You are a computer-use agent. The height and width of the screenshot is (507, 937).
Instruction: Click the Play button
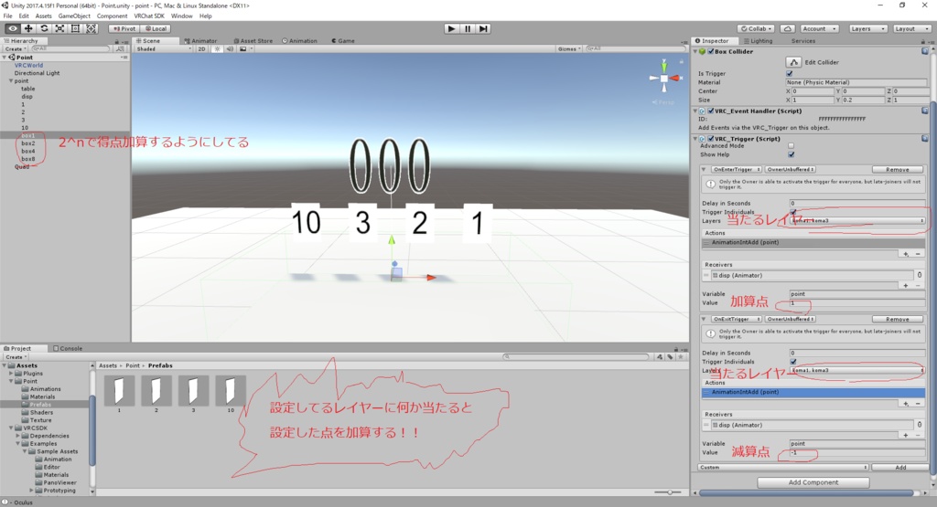click(452, 28)
